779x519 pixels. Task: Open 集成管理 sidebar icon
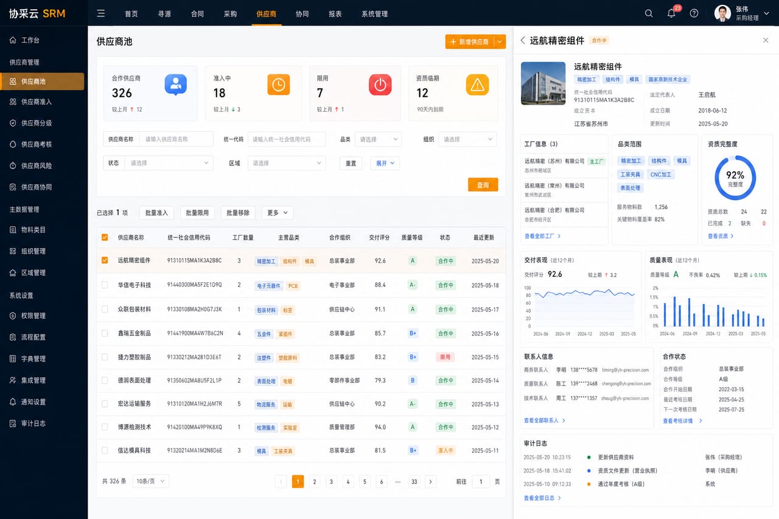tap(13, 380)
